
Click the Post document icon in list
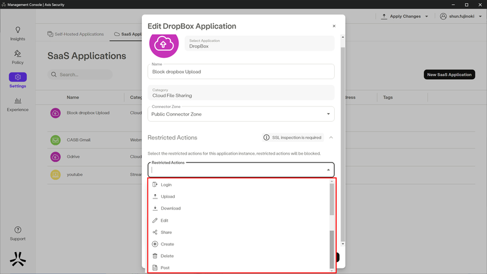[155, 267]
